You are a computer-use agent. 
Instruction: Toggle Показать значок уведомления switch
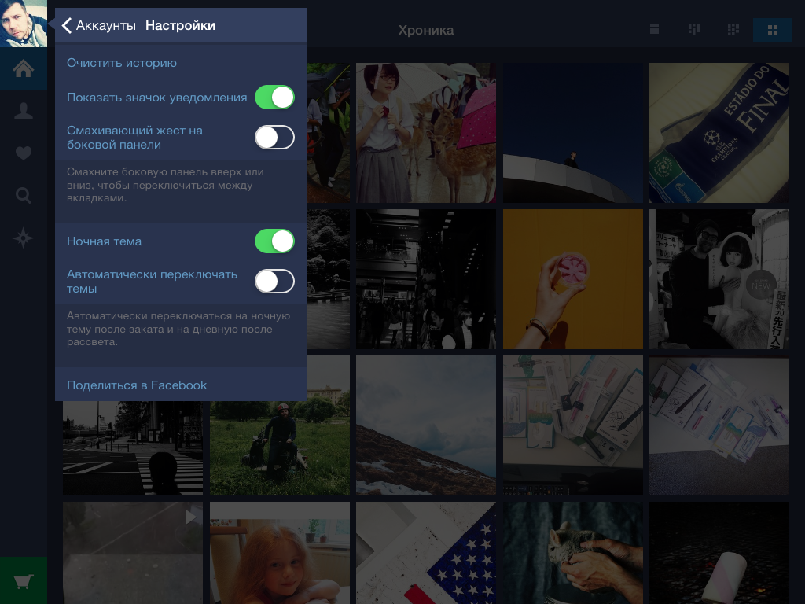(x=274, y=97)
